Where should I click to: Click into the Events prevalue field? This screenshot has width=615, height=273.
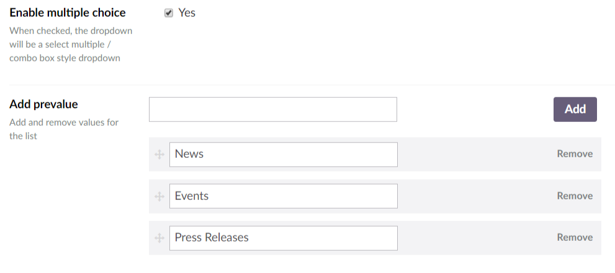point(284,196)
